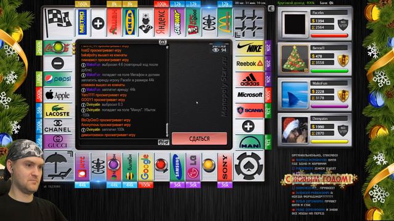The height and width of the screenshot is (221, 394).
Task: Select the Pepsi property cell
Action: [58, 79]
